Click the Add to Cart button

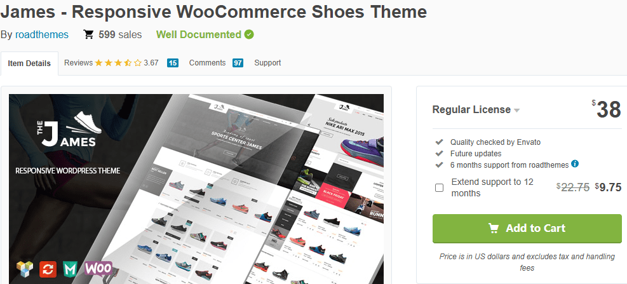(527, 228)
